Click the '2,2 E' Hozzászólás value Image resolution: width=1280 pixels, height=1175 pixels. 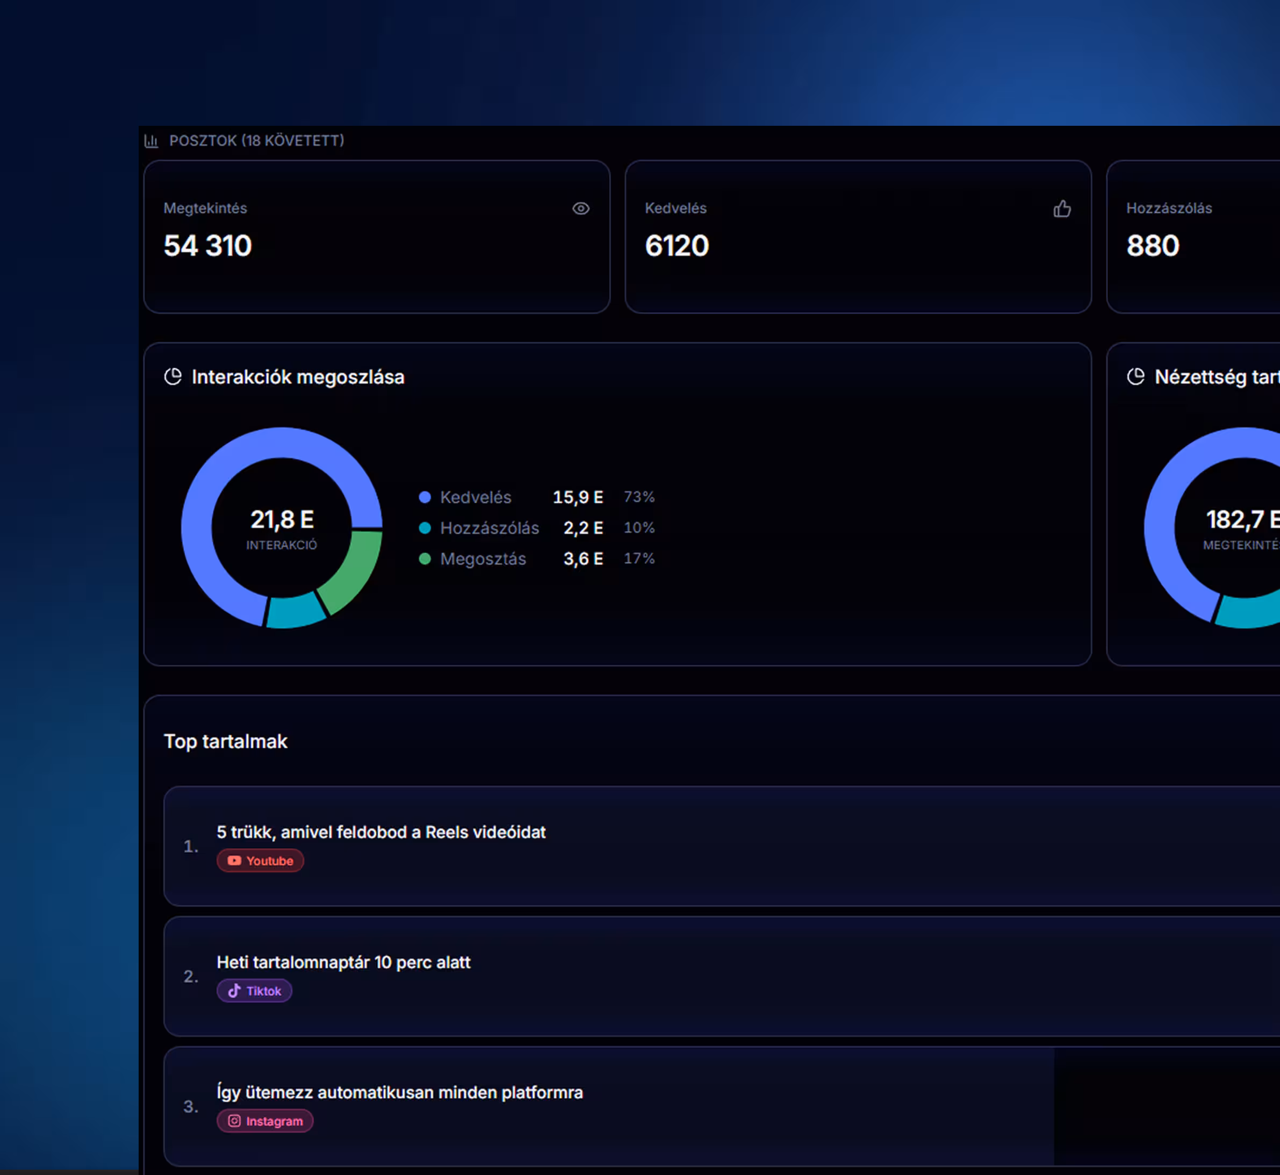tap(583, 528)
